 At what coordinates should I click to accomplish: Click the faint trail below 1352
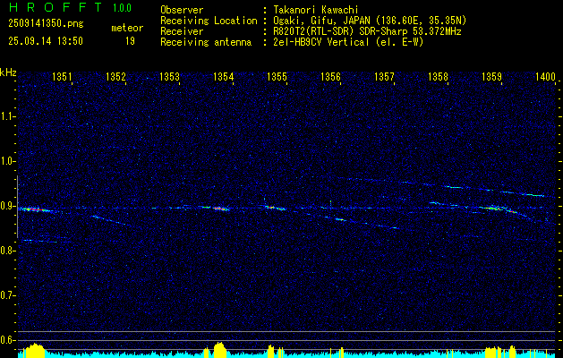click(111, 220)
